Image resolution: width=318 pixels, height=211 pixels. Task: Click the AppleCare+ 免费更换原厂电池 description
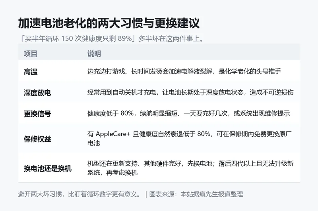(190, 138)
